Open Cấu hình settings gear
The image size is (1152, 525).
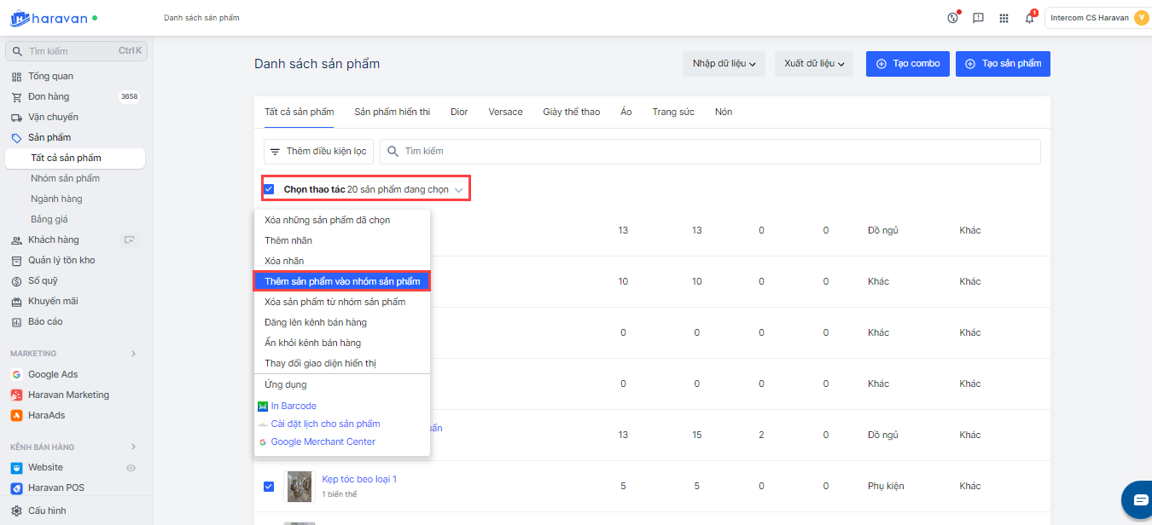47,511
